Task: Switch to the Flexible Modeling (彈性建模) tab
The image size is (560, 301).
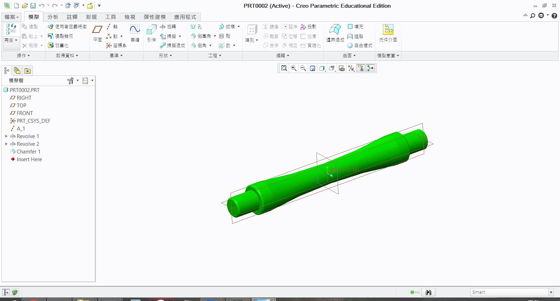Action: coord(155,17)
